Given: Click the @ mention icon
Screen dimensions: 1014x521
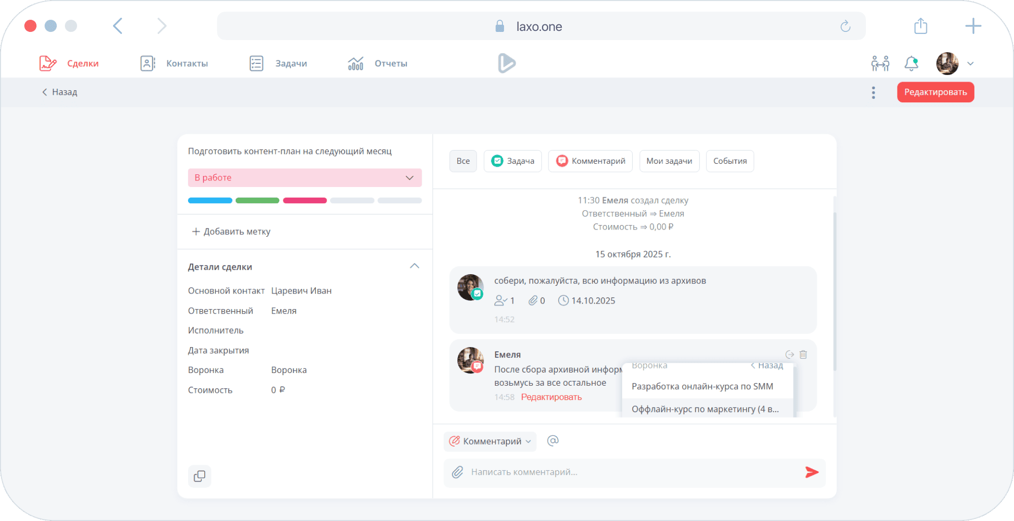Looking at the screenshot, I should [553, 441].
